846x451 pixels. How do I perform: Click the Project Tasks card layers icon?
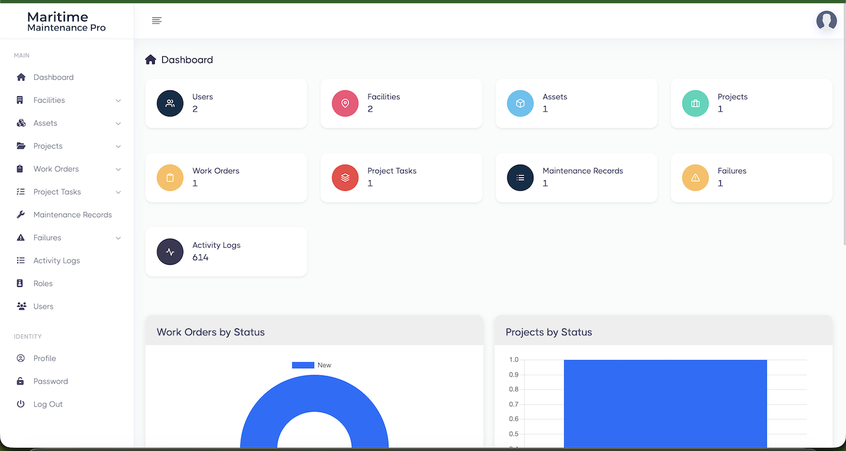click(345, 178)
